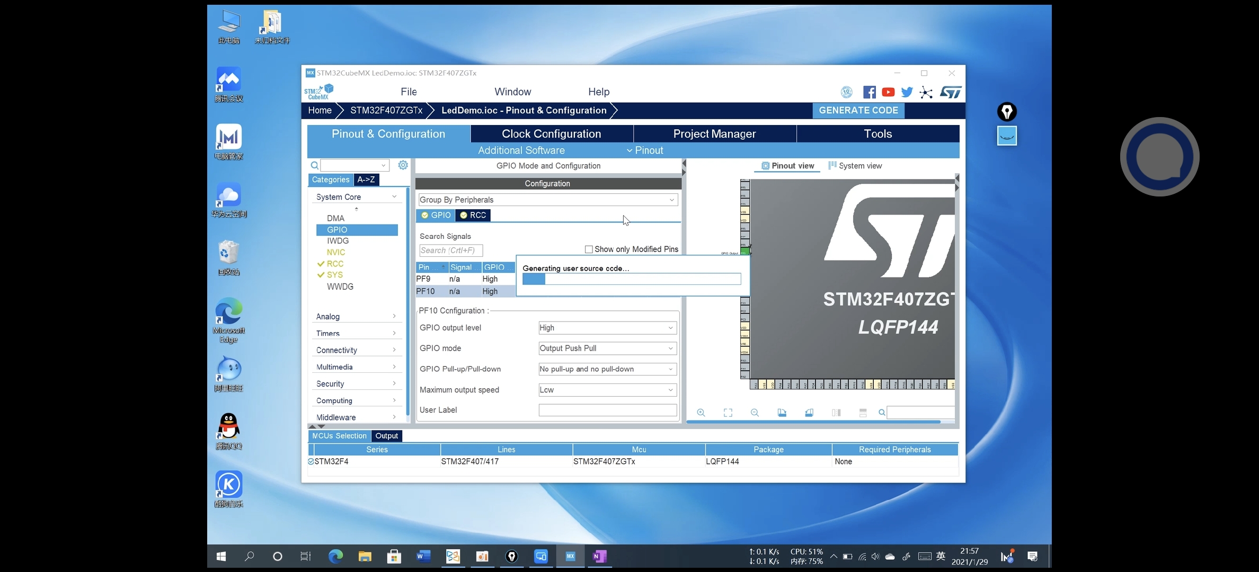Rotate chip counterclockwise icon in pinout toolbar
The image size is (1259, 572).
pyautogui.click(x=809, y=413)
